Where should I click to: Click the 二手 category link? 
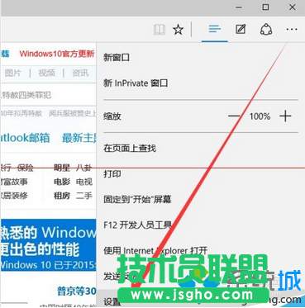pyautogui.click(x=83, y=196)
